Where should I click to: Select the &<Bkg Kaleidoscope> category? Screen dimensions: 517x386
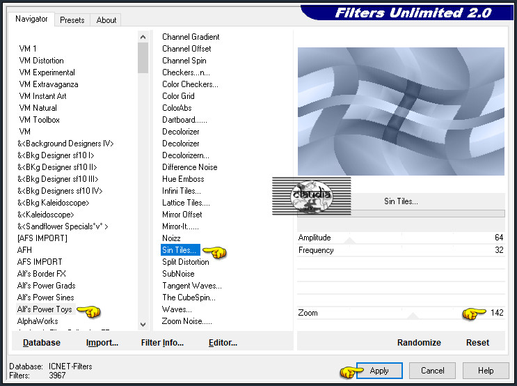coord(54,203)
